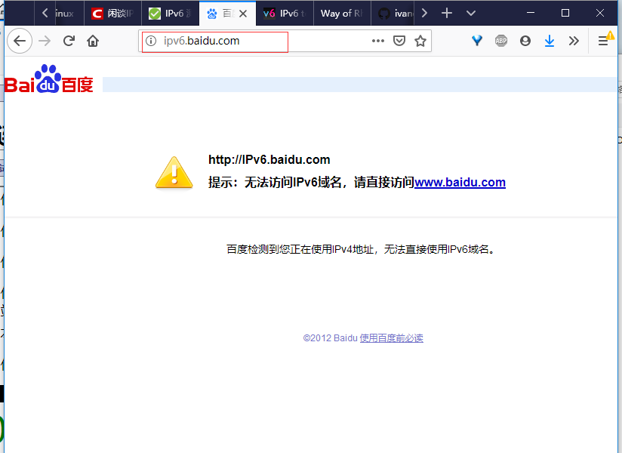This screenshot has width=622, height=453.
Task: Open the Downloads panel arrow
Action: click(x=550, y=41)
